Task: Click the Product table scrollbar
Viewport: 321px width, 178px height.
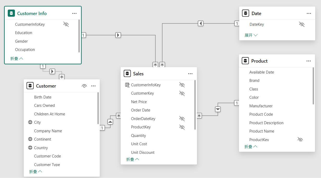Action: pyautogui.click(x=313, y=85)
